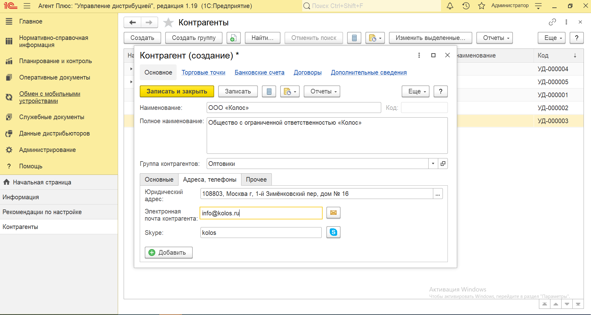Open the 1C main menu icon

(11, 6)
